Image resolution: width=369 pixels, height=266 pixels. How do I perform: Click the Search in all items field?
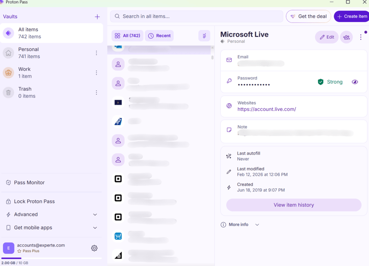[196, 16]
